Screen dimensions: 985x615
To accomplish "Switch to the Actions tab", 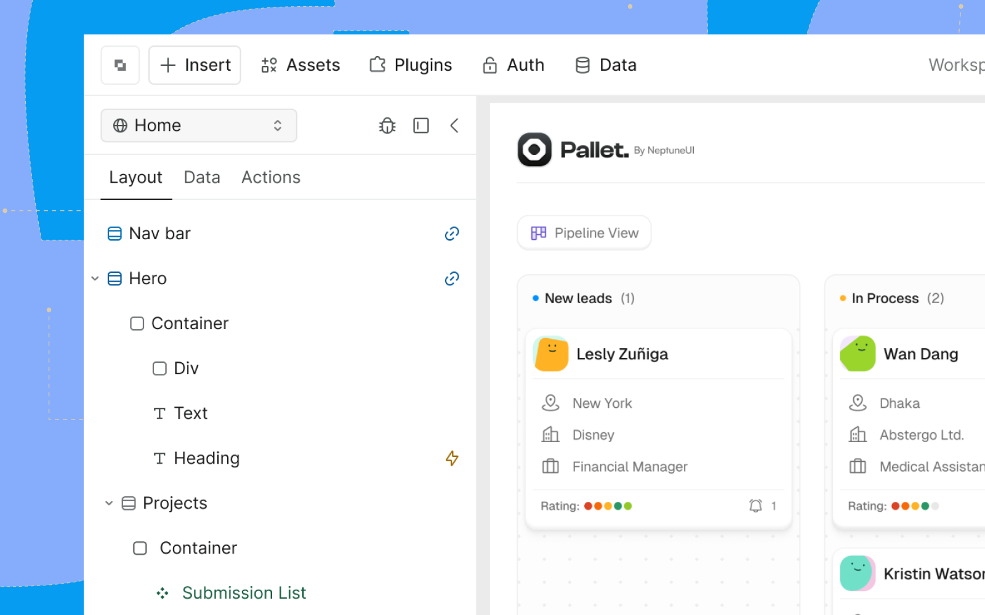I will 271,177.
